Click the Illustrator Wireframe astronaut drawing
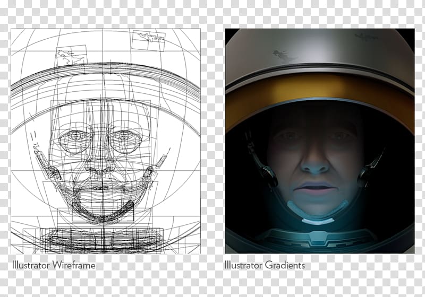The image size is (425, 297). tap(106, 141)
